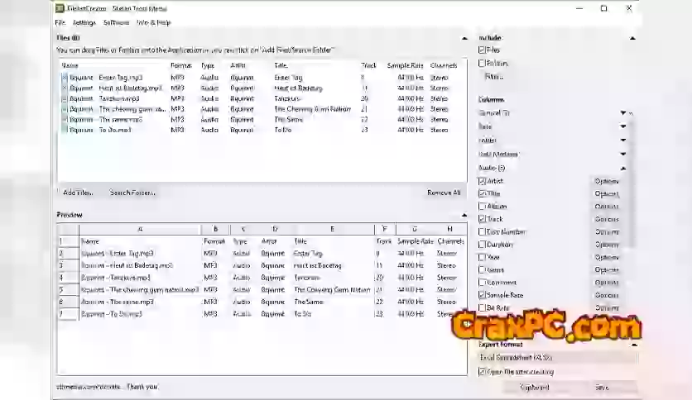The image size is (692, 400).
Task: Expand the Date columns group
Action: coord(623,126)
